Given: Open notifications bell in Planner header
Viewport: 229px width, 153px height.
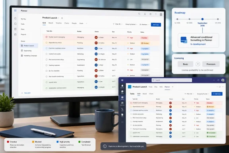Looking at the screenshot, I should point(145,14).
